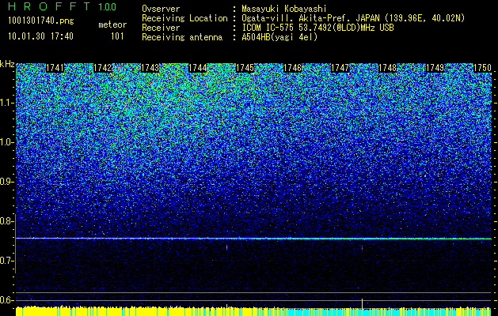498x316 pixels.
Task: Click the "Receiver" field label
Action: click(x=161, y=28)
